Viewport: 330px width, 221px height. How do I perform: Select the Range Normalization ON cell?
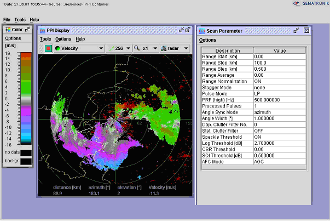(280, 81)
